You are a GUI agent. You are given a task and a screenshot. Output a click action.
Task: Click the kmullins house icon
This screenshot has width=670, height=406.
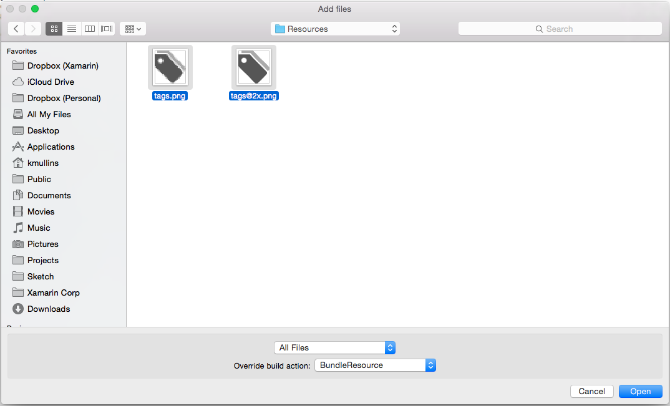pyautogui.click(x=18, y=162)
